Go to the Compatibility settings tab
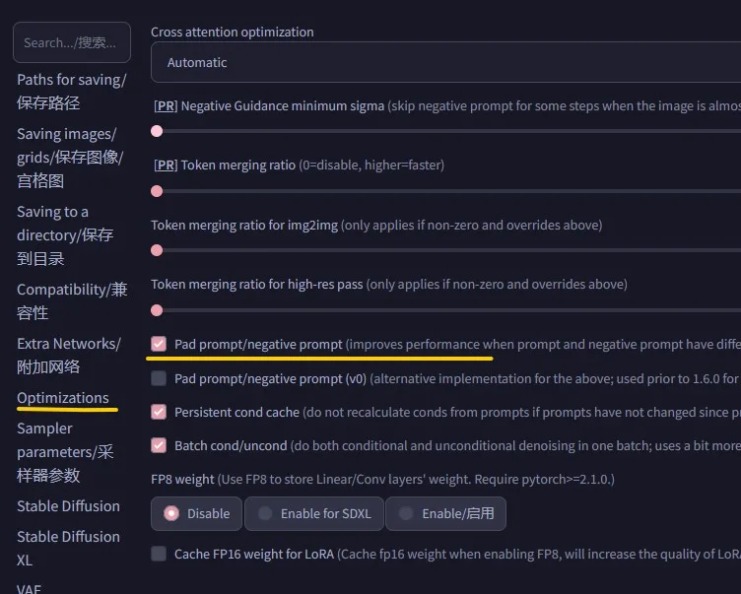The image size is (741, 594). coord(71,300)
